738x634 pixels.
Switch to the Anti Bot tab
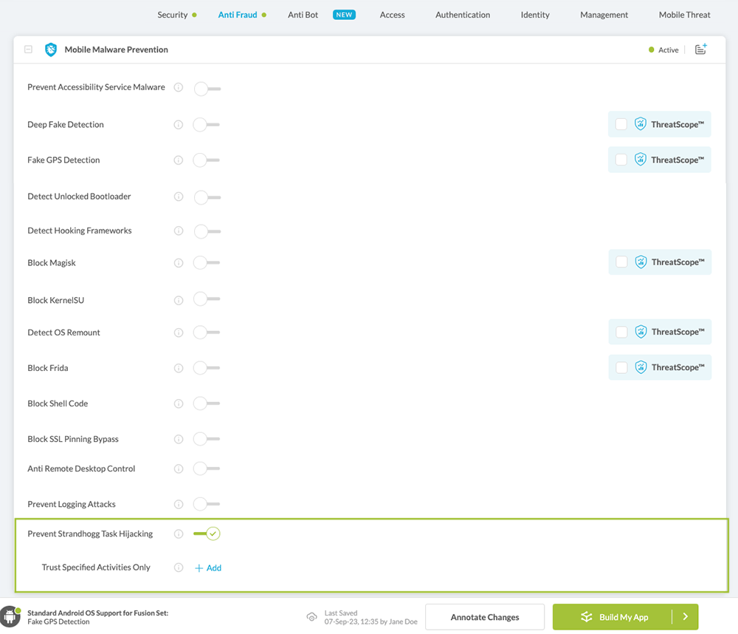pos(303,15)
